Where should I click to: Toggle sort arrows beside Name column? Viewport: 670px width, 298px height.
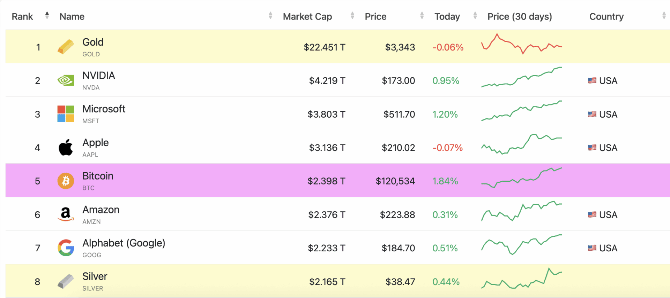[270, 16]
